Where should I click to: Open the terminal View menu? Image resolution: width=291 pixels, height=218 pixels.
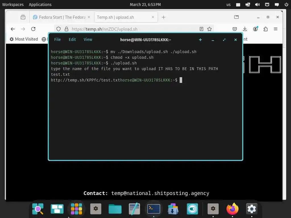coord(88,39)
